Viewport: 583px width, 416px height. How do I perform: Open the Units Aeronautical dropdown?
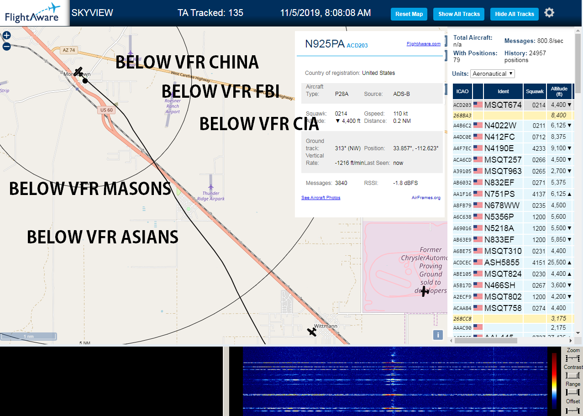point(493,74)
